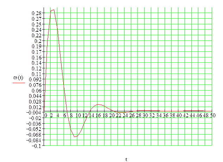Viewport: 223px width, 162px height.
Task: Click the bottom-right corner of the green grid
Action: pyautogui.click(x=212, y=145)
